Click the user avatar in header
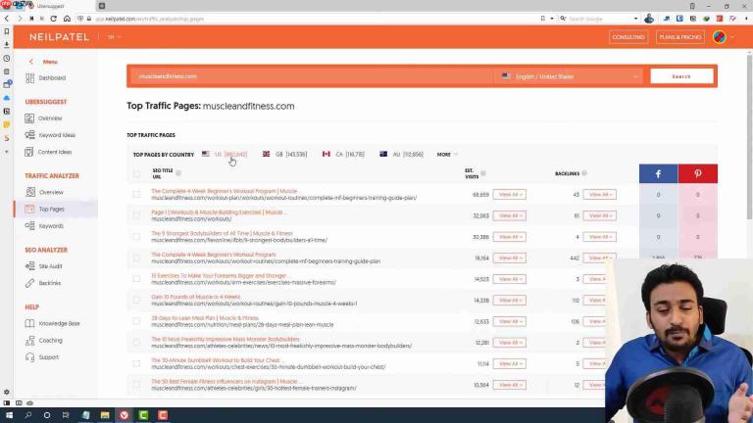The width and height of the screenshot is (753, 423). click(x=719, y=37)
